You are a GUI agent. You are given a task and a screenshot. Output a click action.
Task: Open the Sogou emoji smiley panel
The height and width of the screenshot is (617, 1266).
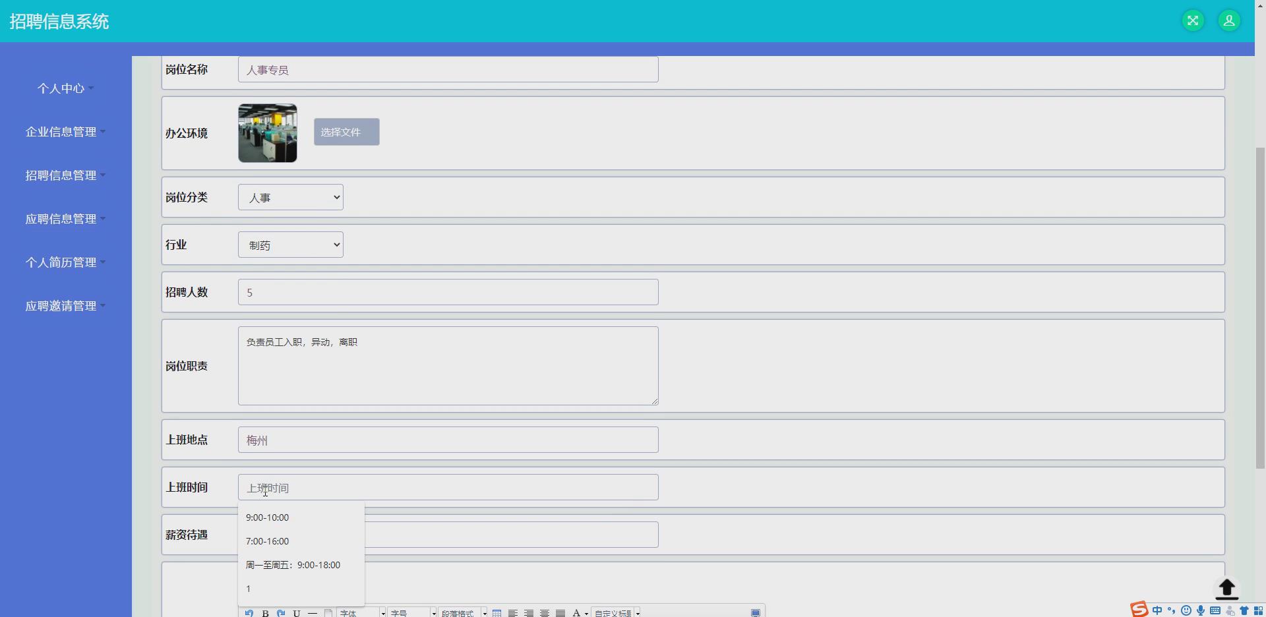[1186, 610]
